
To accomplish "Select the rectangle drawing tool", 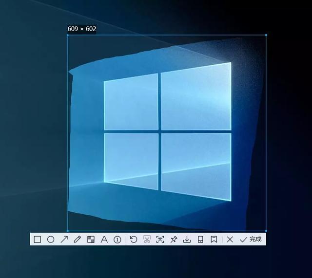I will (38, 240).
